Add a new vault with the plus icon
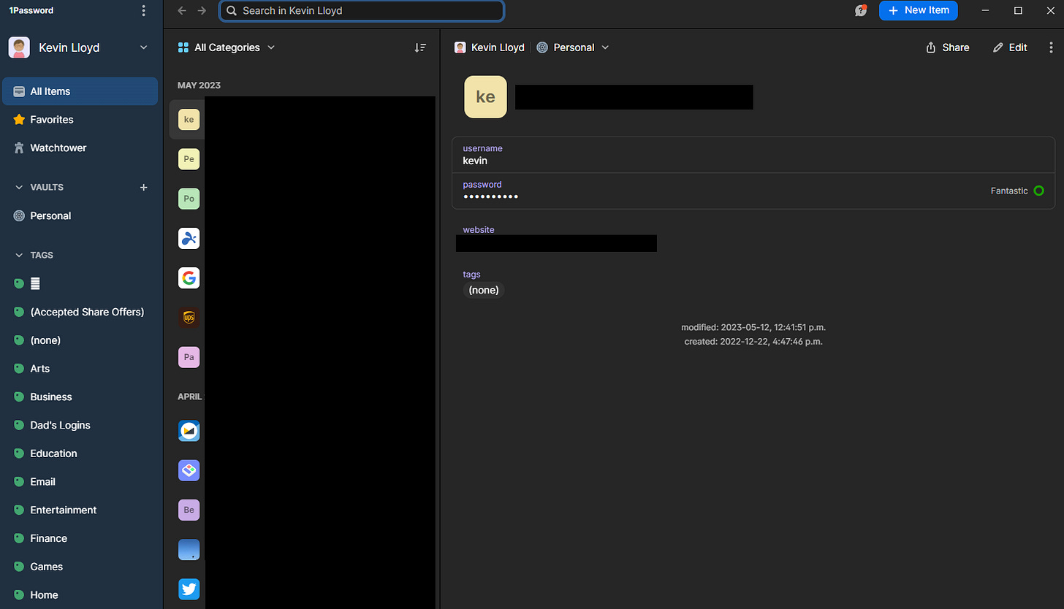The image size is (1064, 609). point(143,187)
